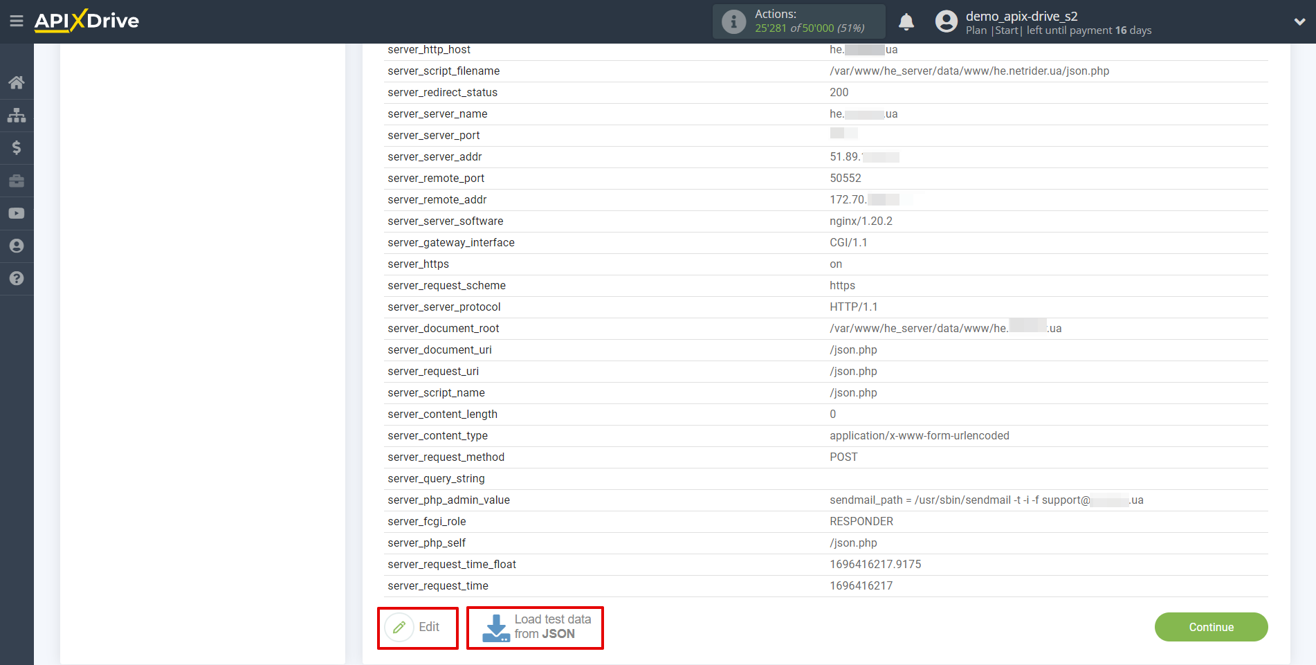
Task: Open the briefcase sidebar icon
Action: [x=17, y=181]
